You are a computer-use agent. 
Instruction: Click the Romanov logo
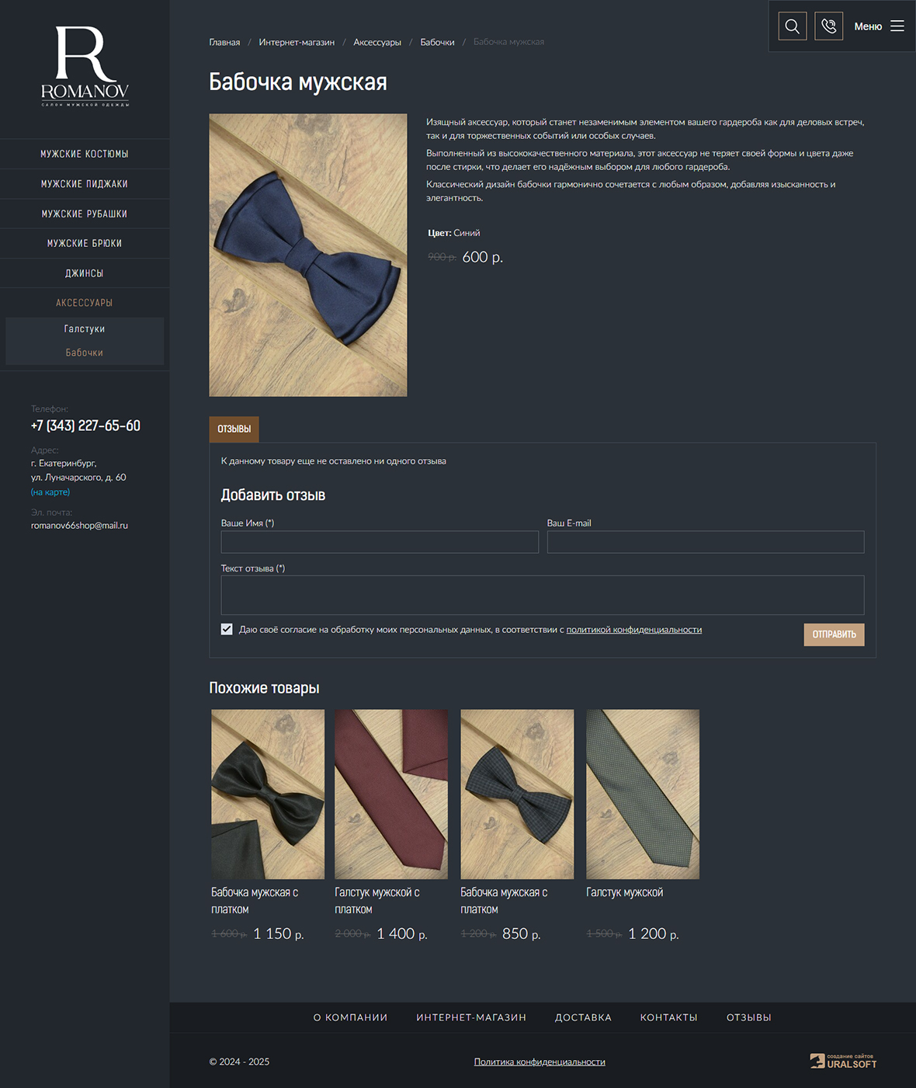(x=85, y=66)
